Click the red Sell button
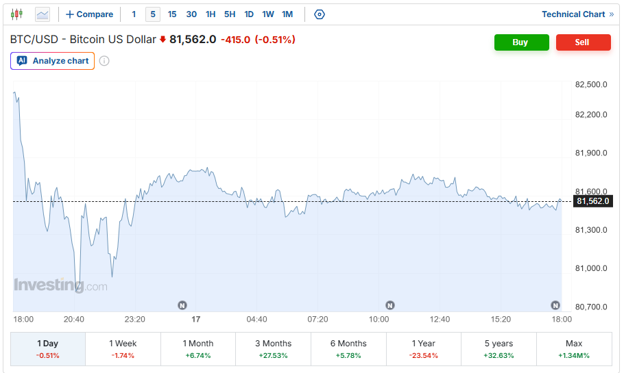 [x=583, y=42]
